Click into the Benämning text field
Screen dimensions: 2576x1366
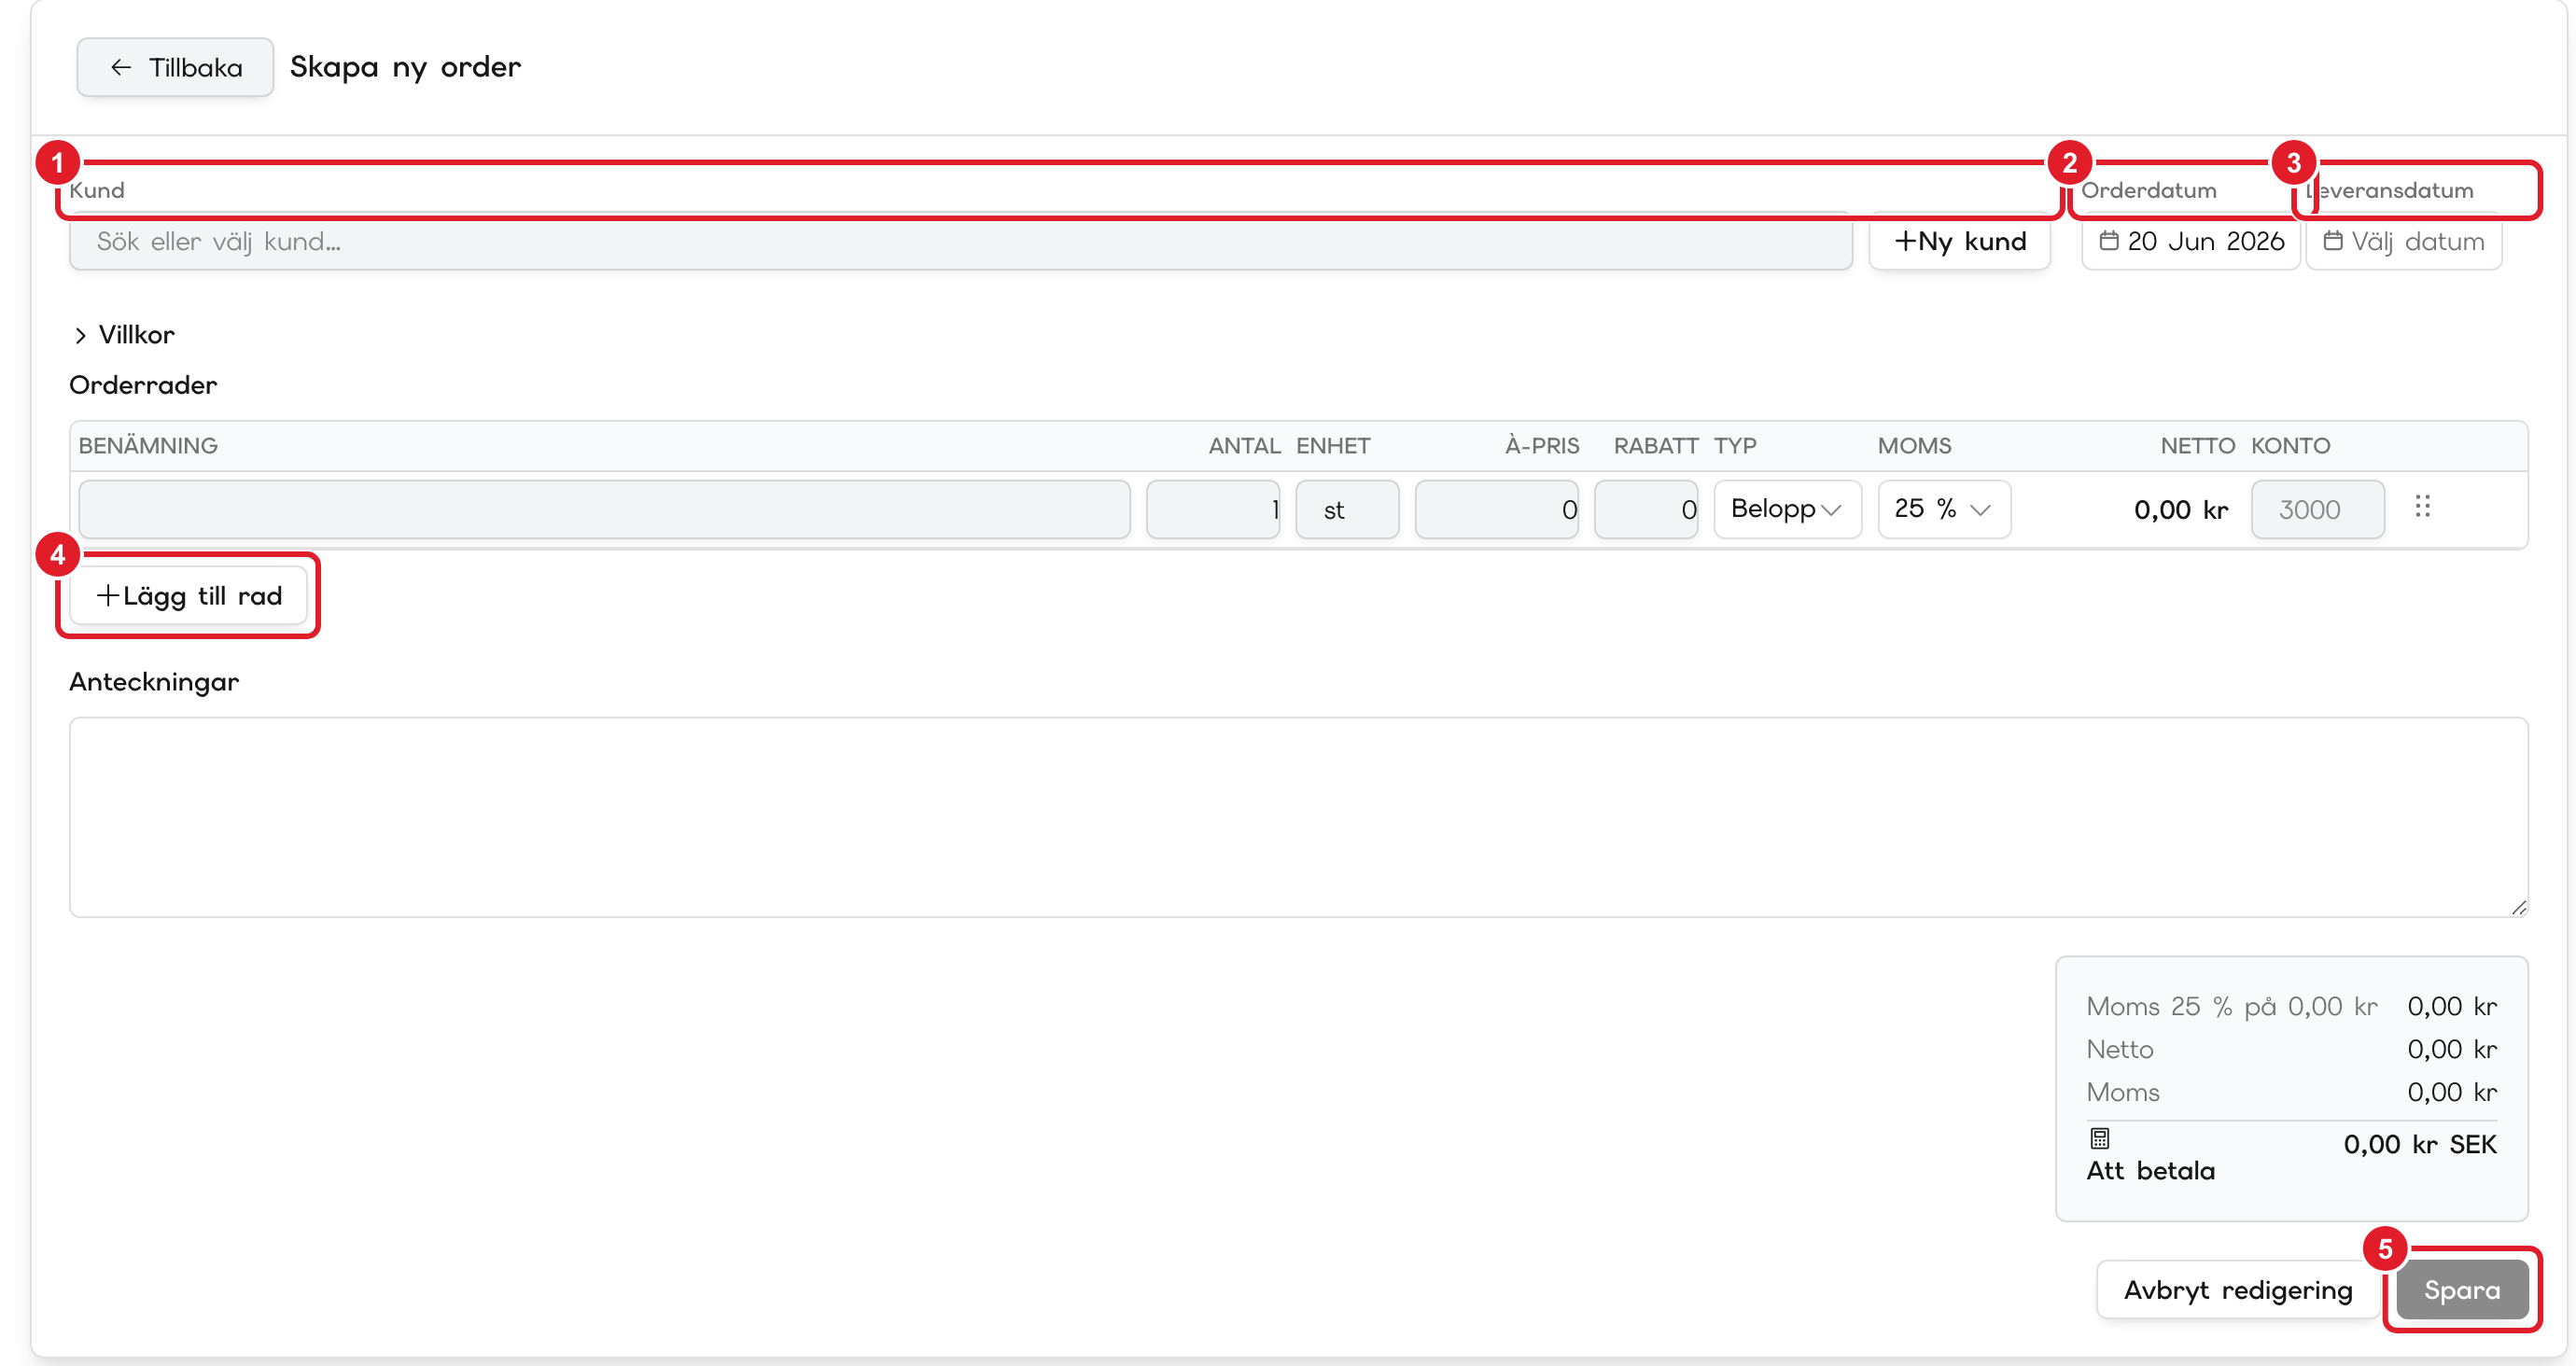pyautogui.click(x=604, y=509)
